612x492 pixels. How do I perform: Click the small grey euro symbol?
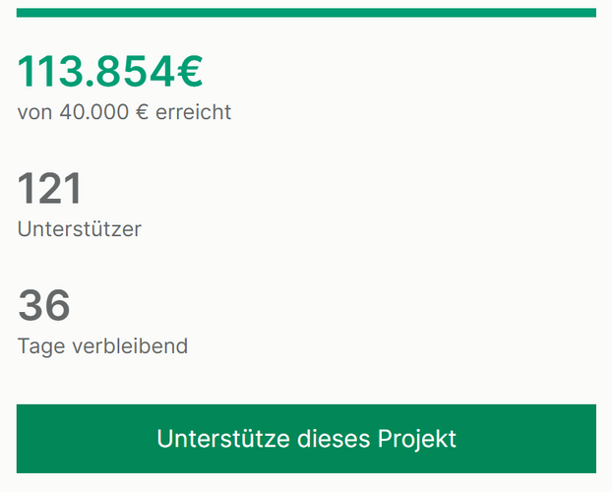coord(142,112)
